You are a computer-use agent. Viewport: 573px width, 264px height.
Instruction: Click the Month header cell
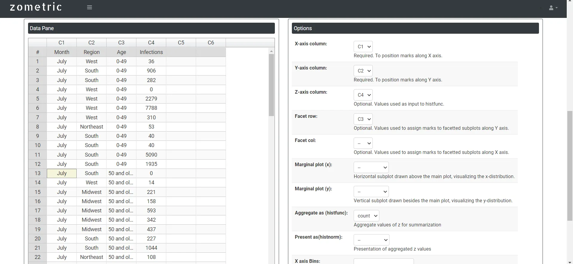pos(62,52)
